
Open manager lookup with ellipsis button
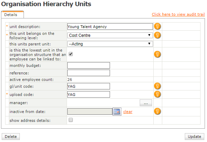[146, 103]
